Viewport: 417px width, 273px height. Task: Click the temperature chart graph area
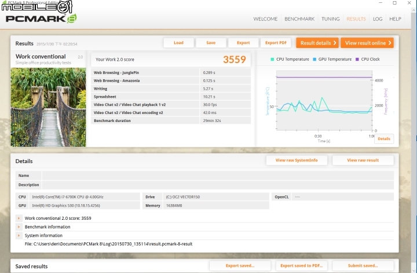(x=324, y=101)
